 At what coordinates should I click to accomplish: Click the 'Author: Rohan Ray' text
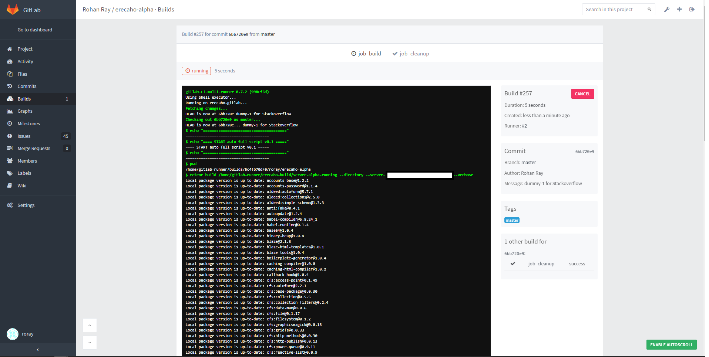[524, 173]
